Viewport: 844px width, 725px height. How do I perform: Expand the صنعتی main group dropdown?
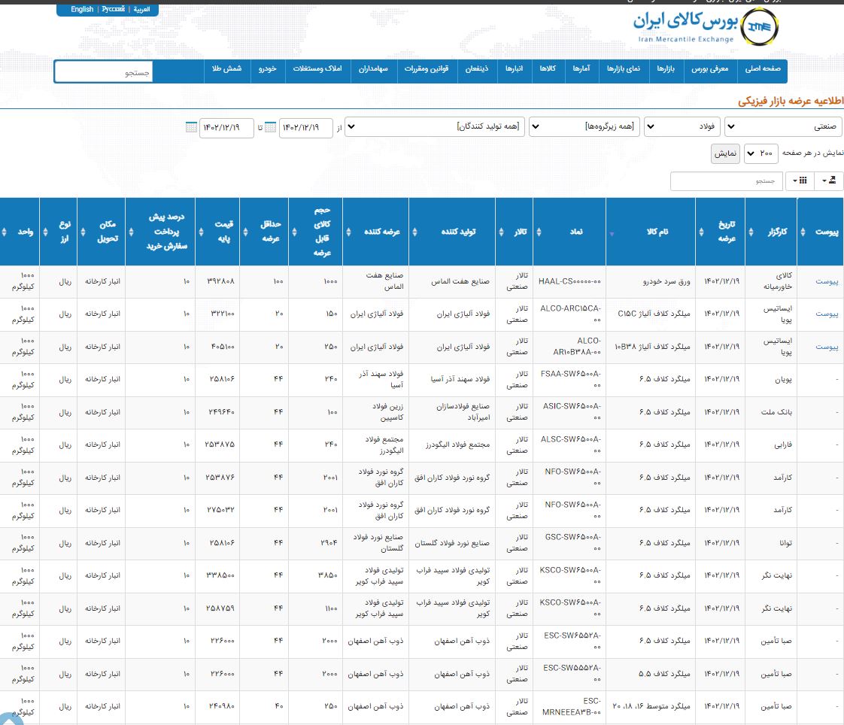tap(784, 127)
